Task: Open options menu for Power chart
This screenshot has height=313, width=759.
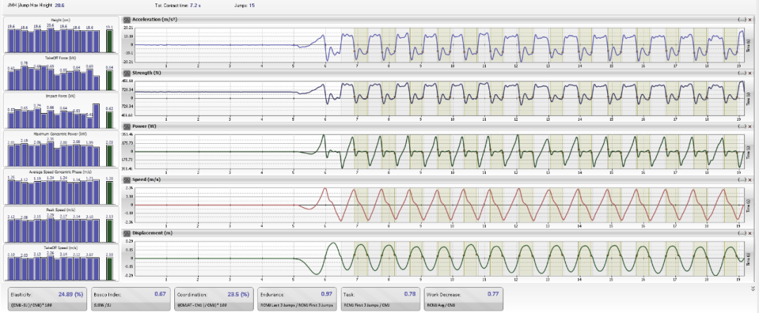Action: point(744,126)
